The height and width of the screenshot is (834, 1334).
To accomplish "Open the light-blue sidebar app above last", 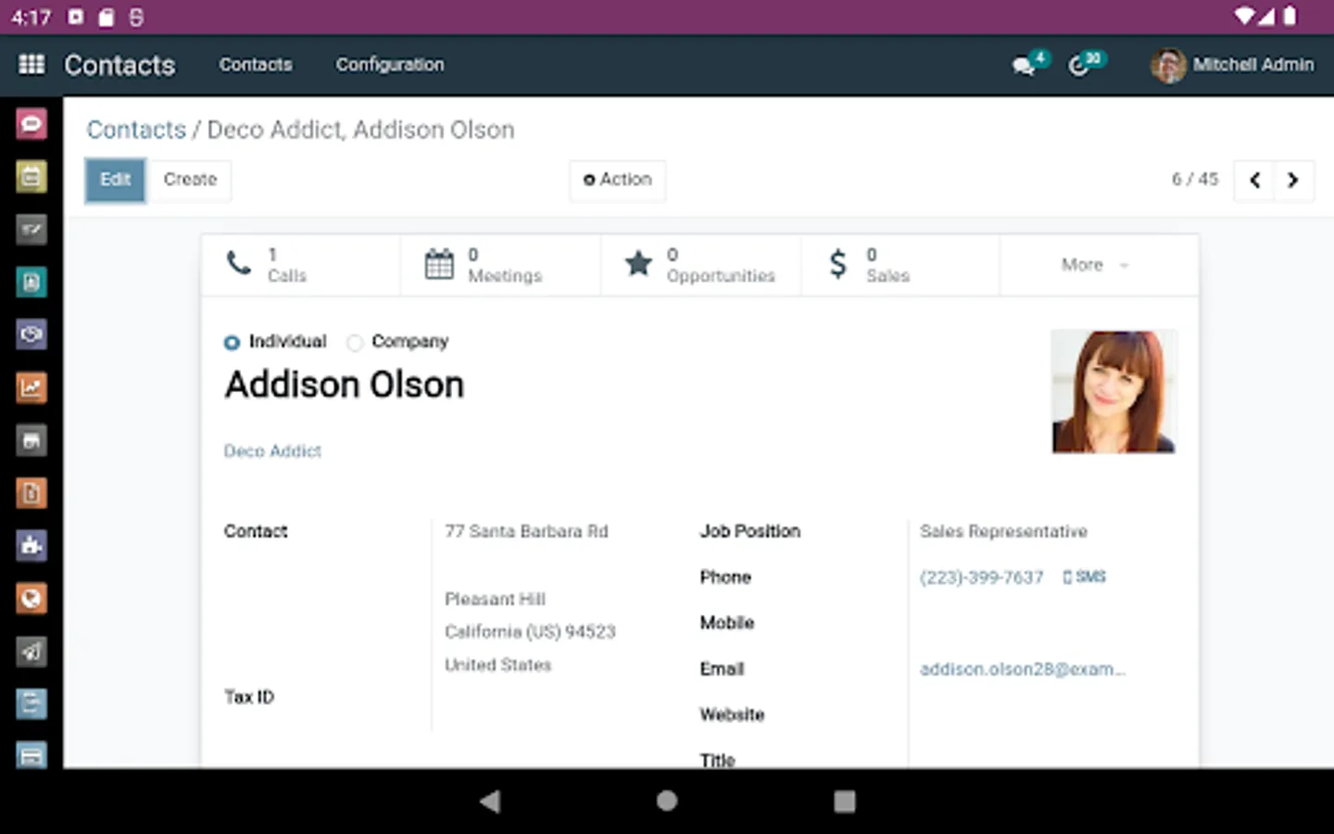I will pyautogui.click(x=31, y=704).
